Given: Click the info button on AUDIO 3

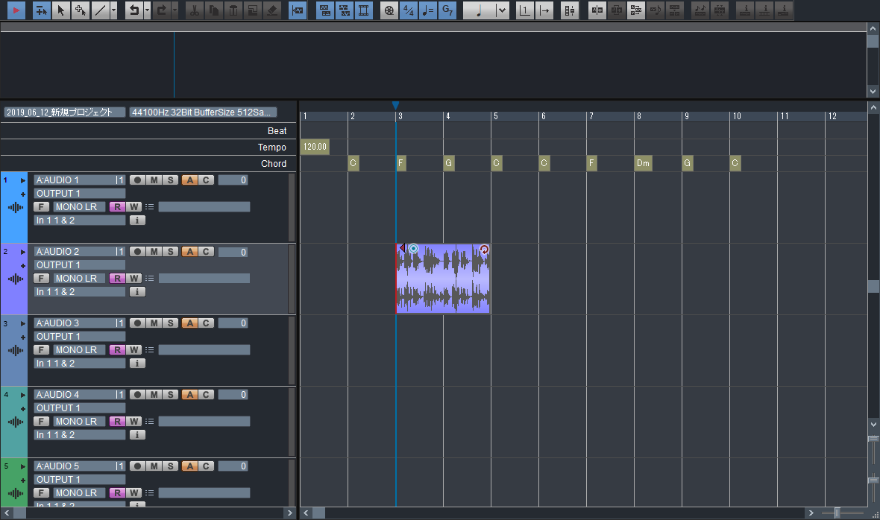Looking at the screenshot, I should tap(137, 364).
